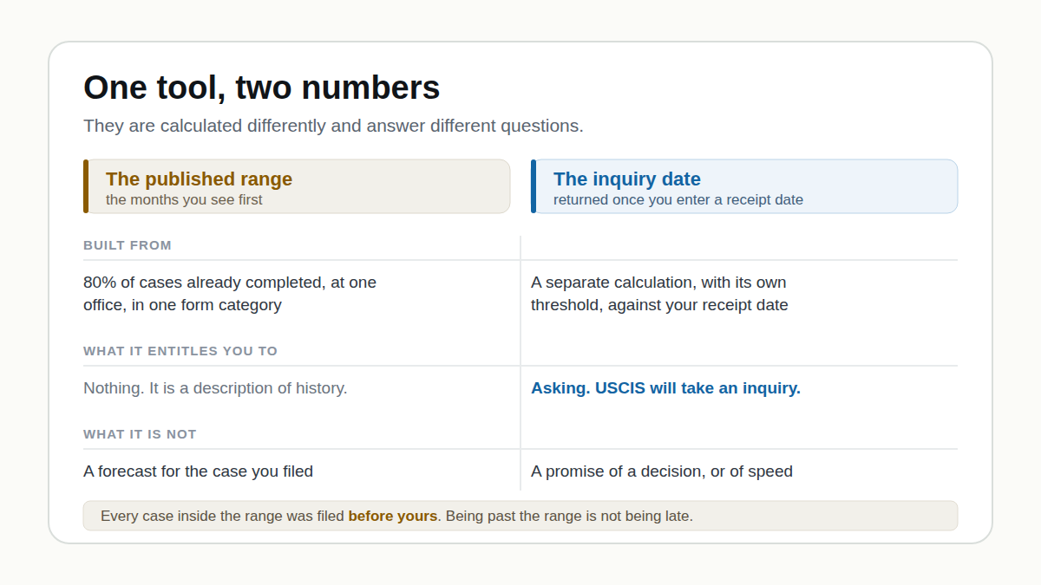Click the subtitle "They are calculated differently"

coord(333,126)
